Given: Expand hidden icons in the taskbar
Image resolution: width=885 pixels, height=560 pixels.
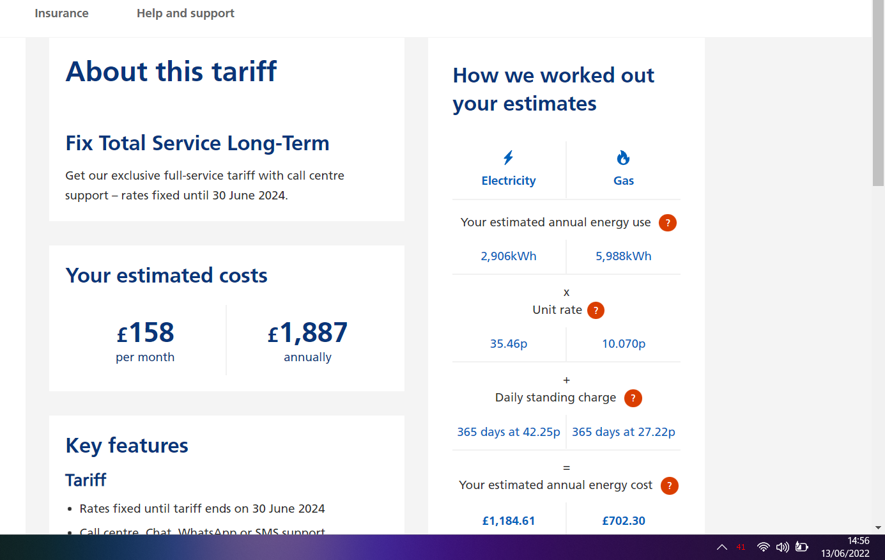Looking at the screenshot, I should [721, 547].
